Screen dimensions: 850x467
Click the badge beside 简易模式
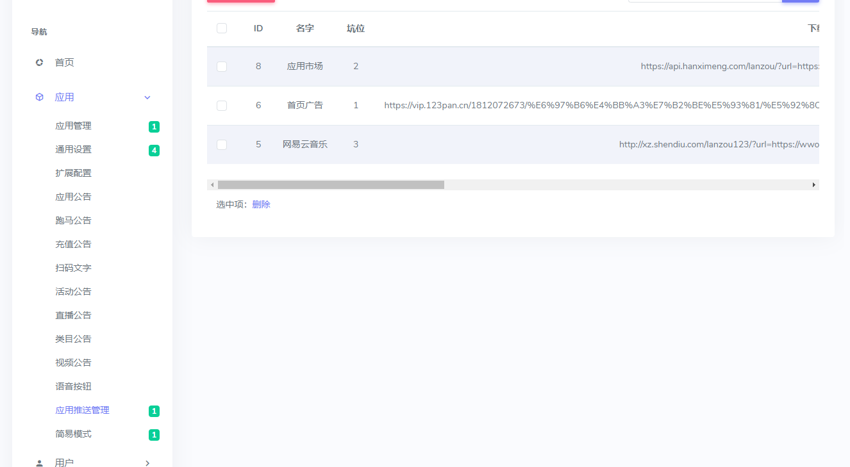click(154, 434)
